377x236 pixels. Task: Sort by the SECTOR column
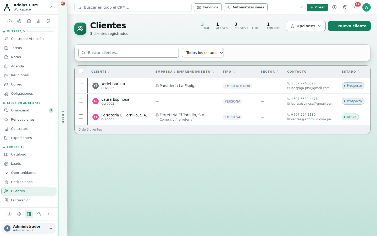pos(270,72)
